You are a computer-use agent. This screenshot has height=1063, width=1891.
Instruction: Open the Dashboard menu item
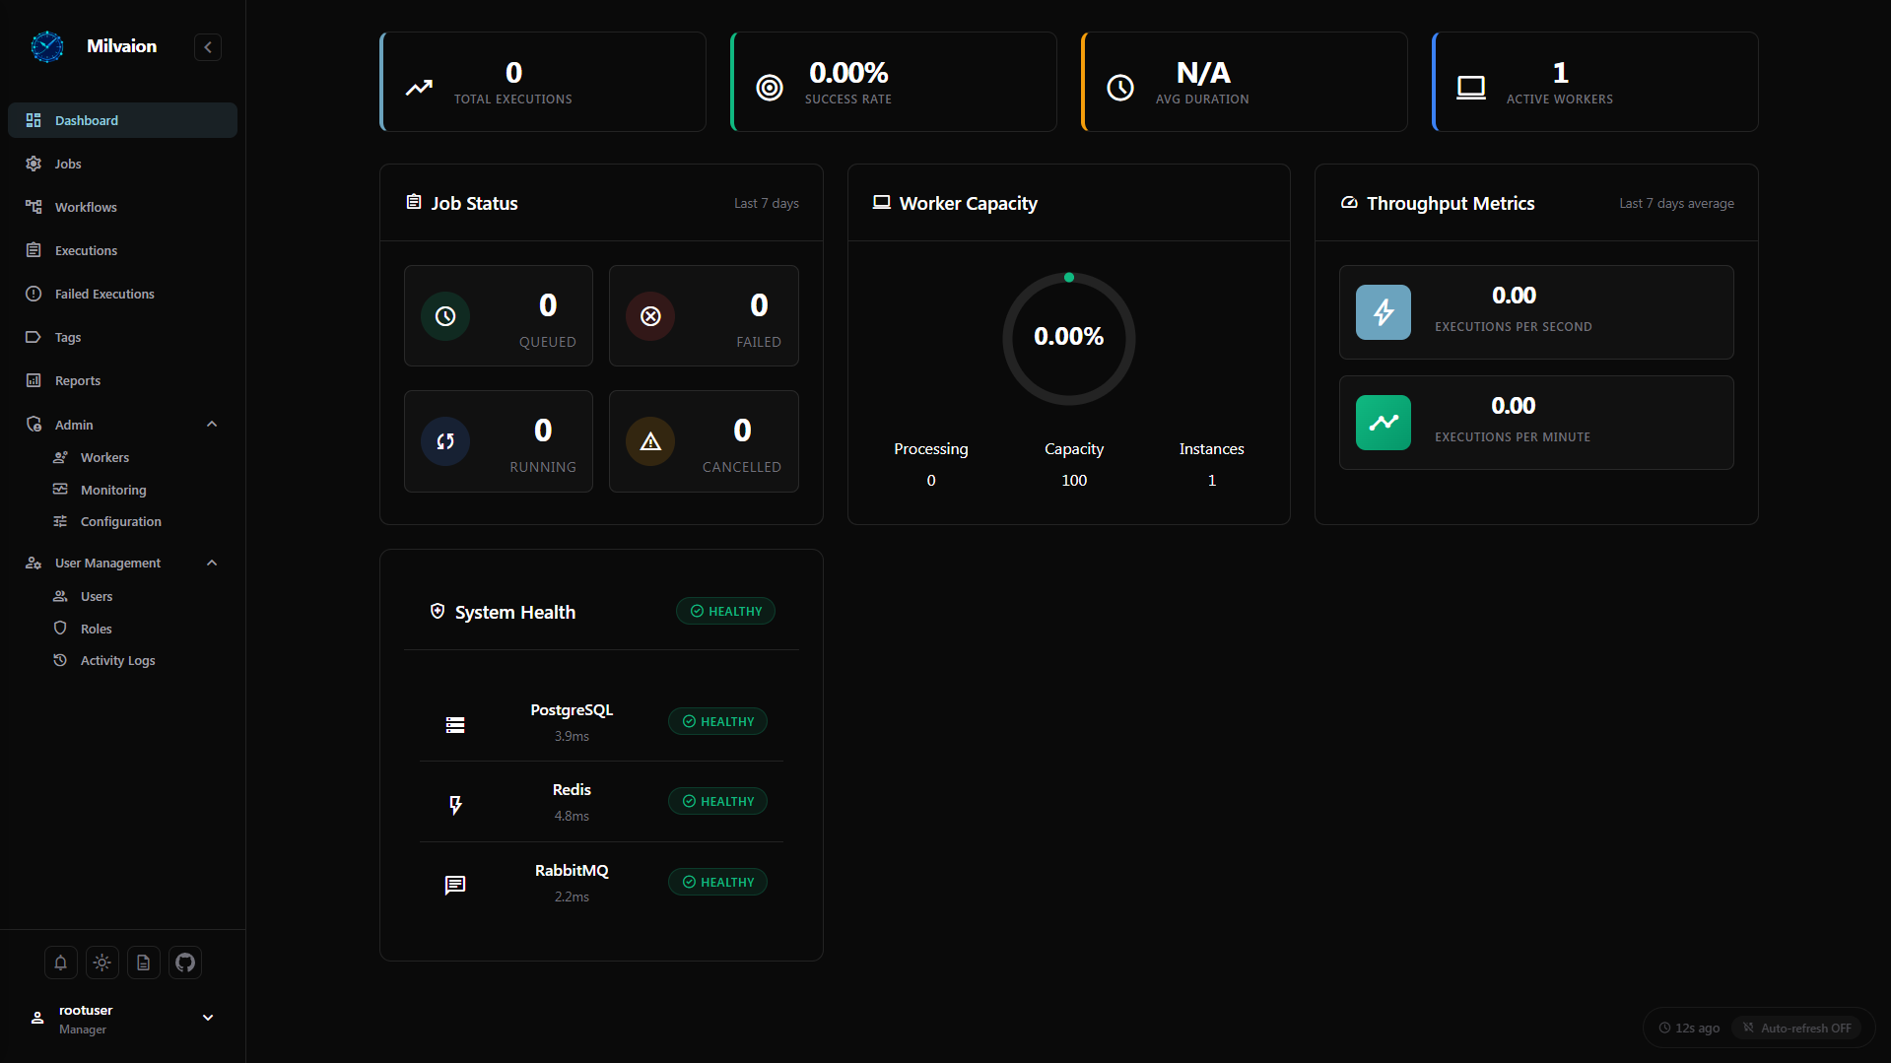pyautogui.click(x=122, y=120)
